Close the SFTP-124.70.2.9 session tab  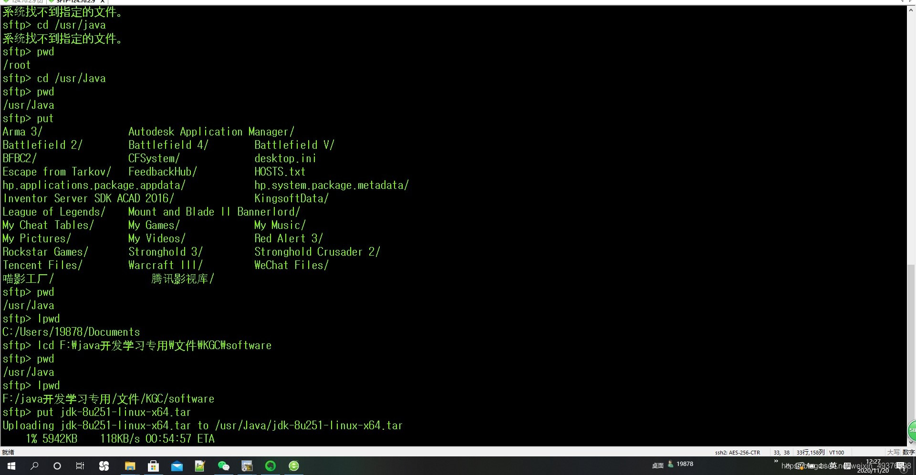coord(102,1)
